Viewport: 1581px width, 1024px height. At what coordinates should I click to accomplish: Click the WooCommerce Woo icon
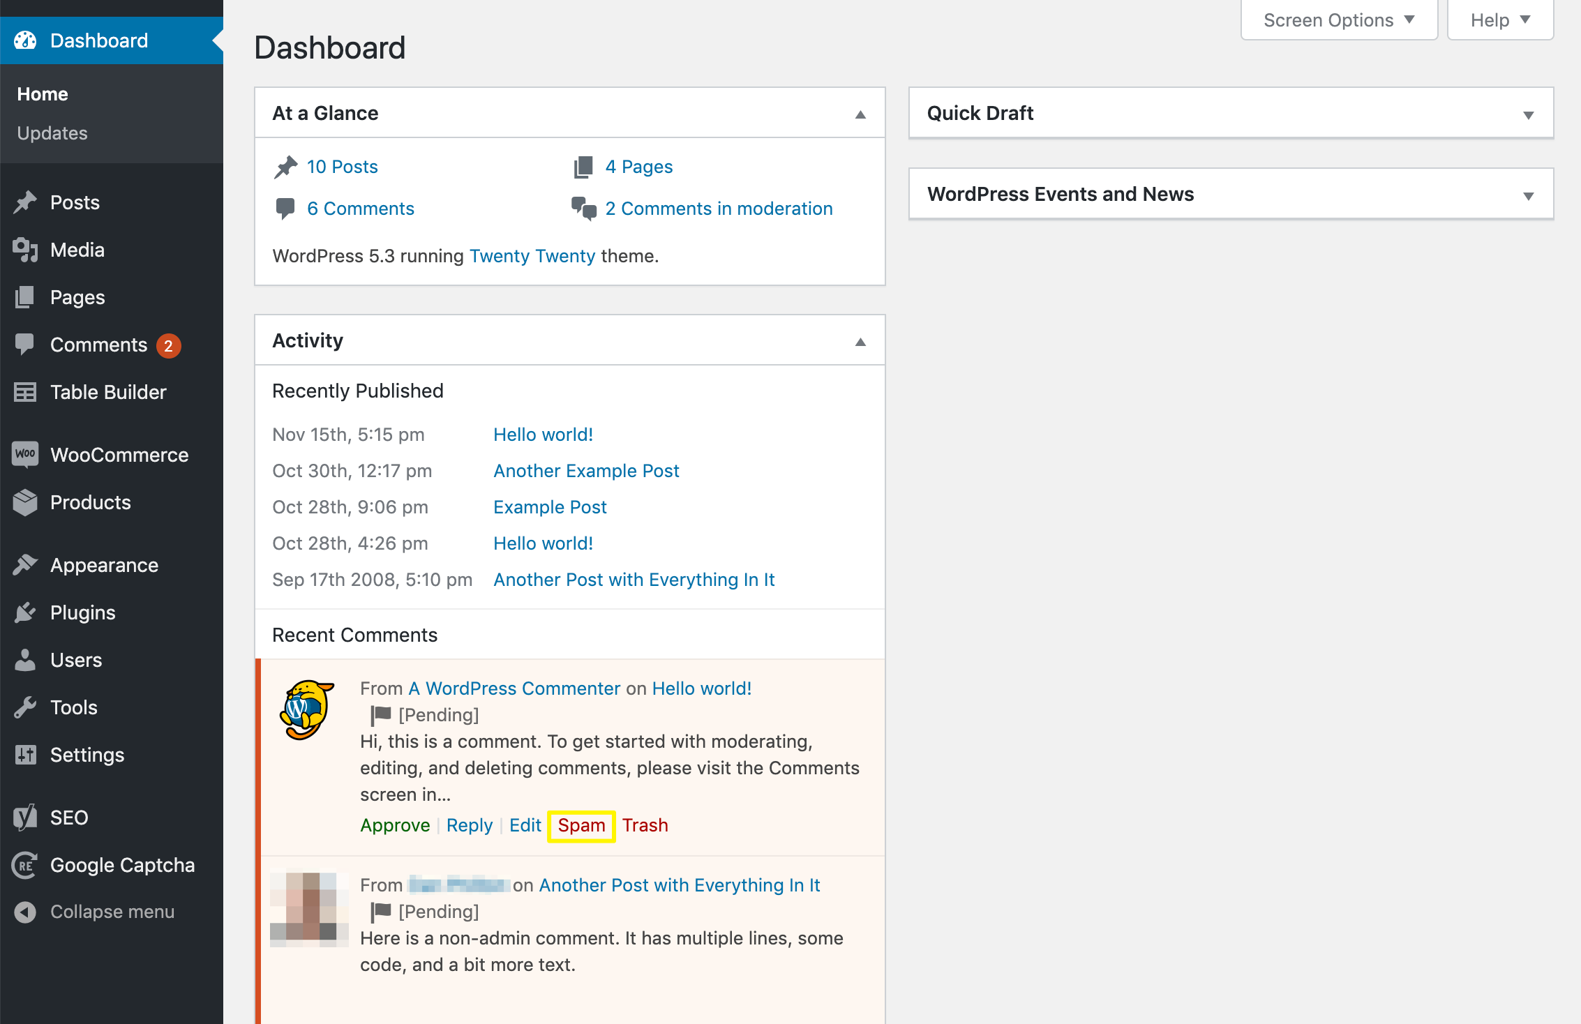(25, 454)
